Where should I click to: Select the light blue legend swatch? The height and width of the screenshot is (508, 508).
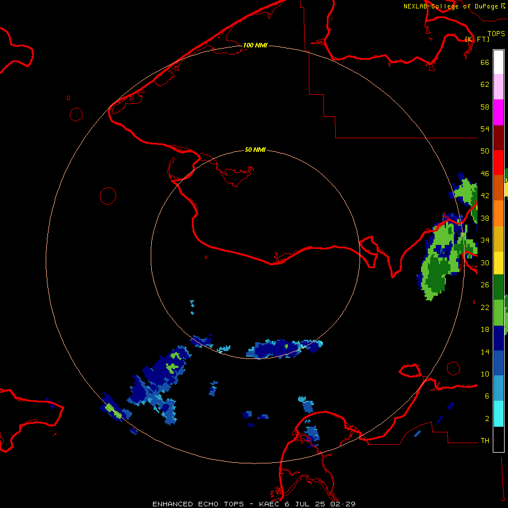point(498,388)
